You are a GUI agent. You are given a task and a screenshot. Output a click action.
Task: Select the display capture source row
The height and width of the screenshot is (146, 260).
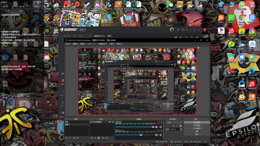(102, 122)
